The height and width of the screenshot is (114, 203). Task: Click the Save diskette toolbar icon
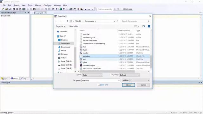(x=10, y=9)
